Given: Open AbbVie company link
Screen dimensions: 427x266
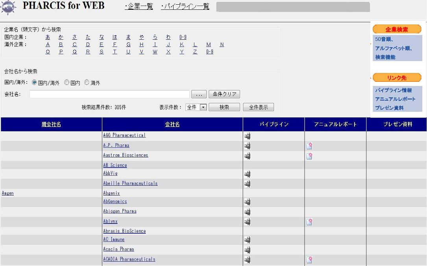Looking at the screenshot, I should (110, 173).
